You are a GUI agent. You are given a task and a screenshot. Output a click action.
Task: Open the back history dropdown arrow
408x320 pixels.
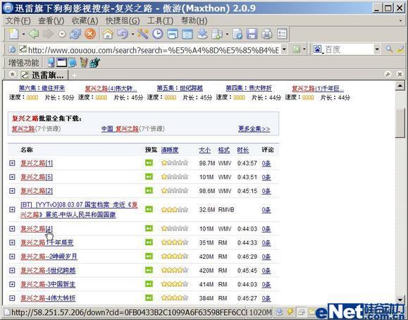(62, 34)
